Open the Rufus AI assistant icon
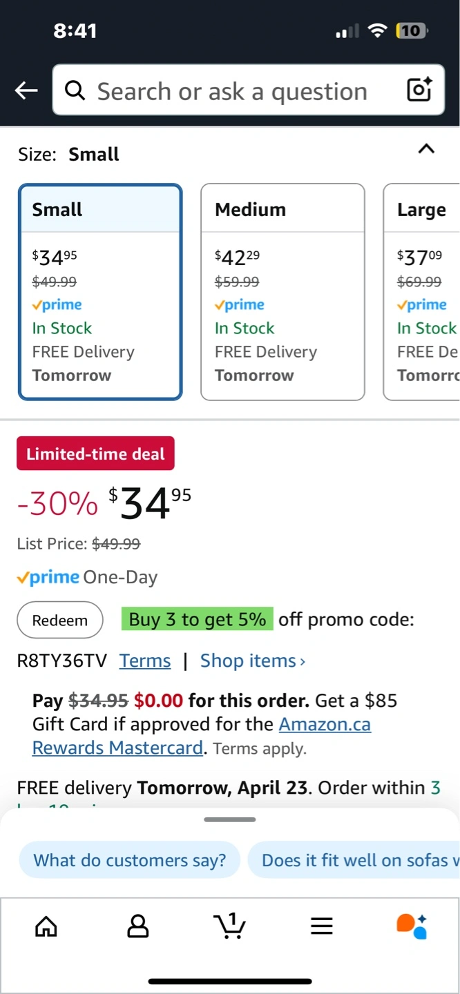The image size is (460, 994). (x=412, y=926)
